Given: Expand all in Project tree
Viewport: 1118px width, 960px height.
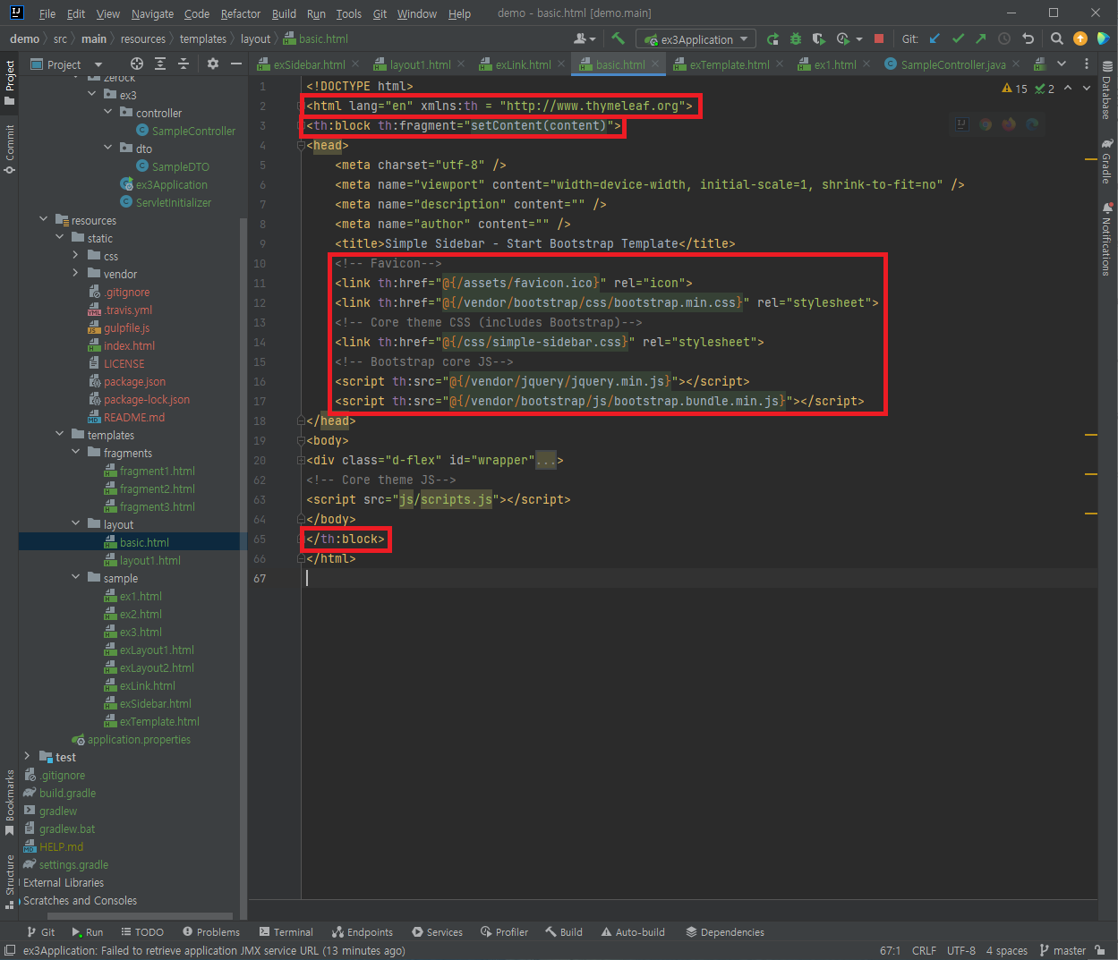Looking at the screenshot, I should 159,64.
